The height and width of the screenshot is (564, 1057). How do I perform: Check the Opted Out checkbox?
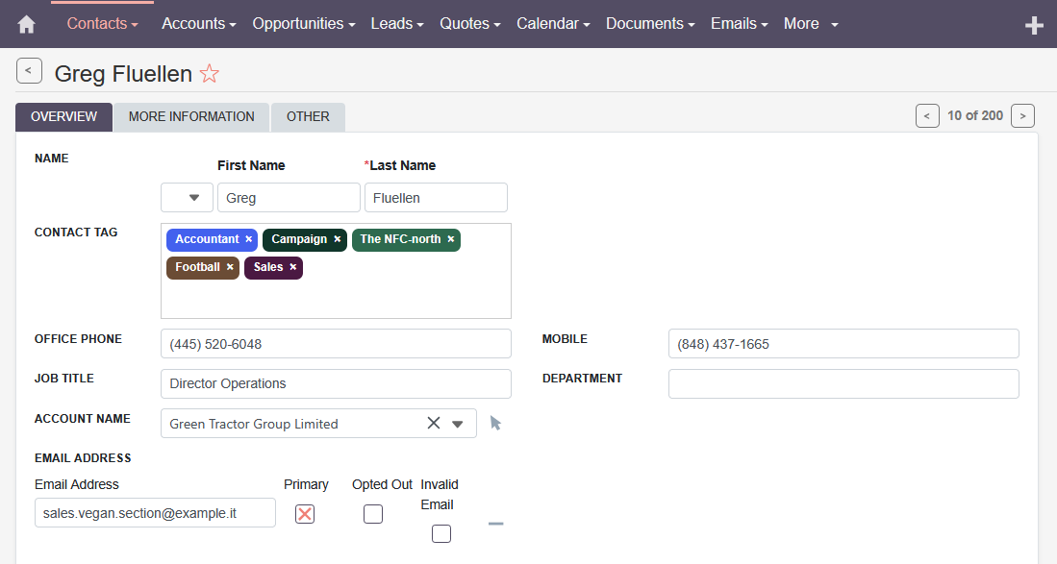click(373, 514)
